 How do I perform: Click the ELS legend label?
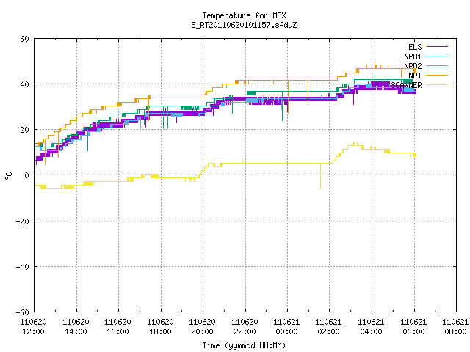(x=415, y=47)
